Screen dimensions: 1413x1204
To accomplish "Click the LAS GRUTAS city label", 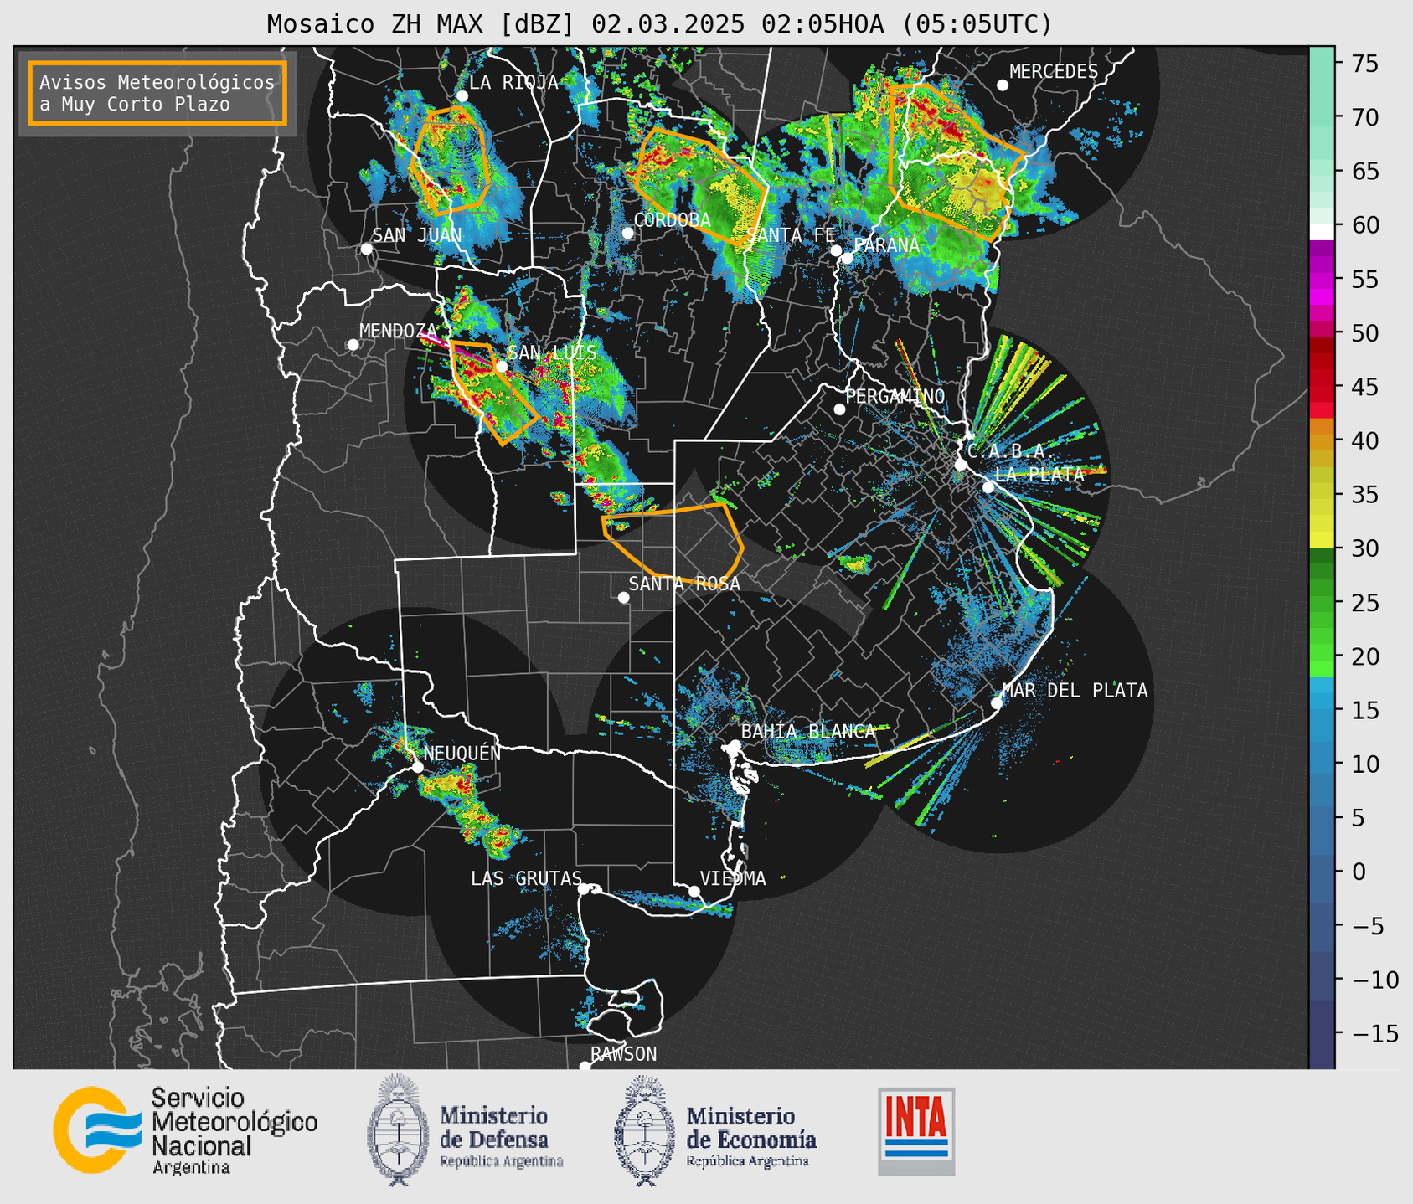I will [x=526, y=878].
